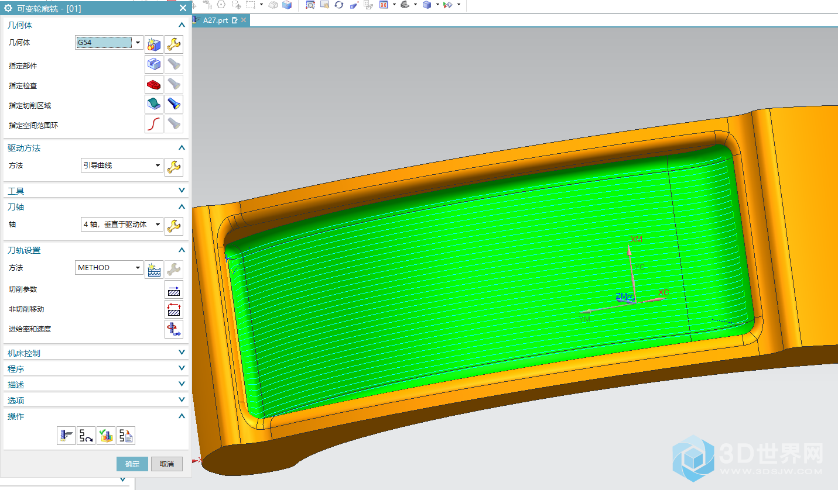The image size is (838, 490).
Task: Click the Generate toolpath icon
Action: 66,436
